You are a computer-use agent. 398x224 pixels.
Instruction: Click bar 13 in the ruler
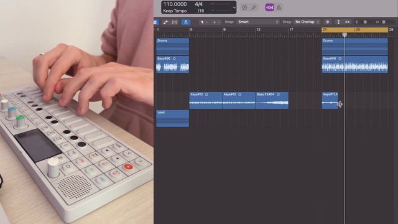point(258,30)
